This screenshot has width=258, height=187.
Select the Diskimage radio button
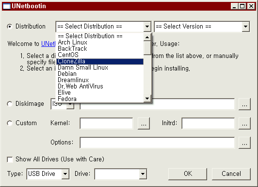[x=10, y=104]
